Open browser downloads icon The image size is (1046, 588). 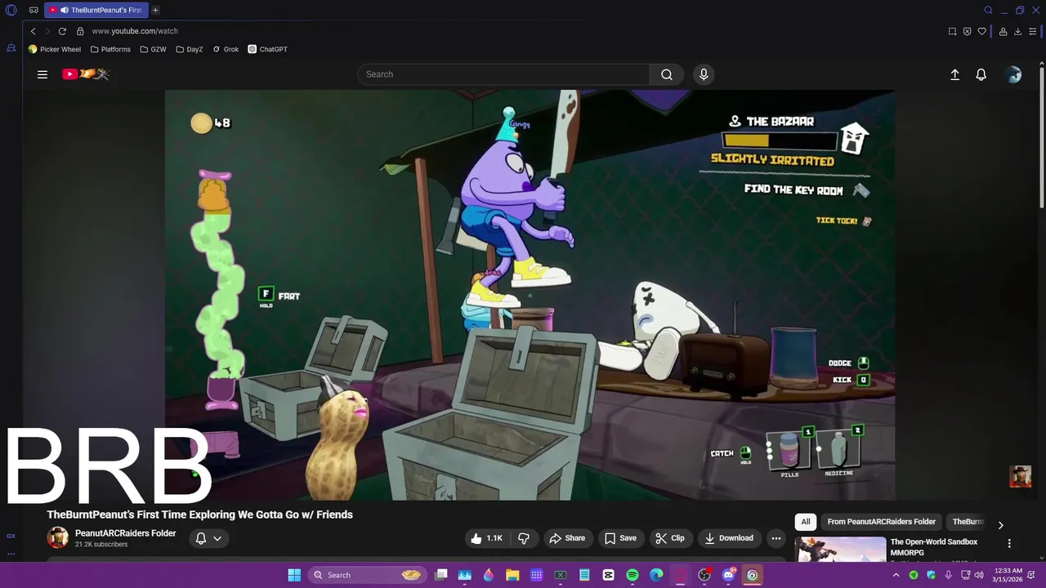click(1017, 31)
